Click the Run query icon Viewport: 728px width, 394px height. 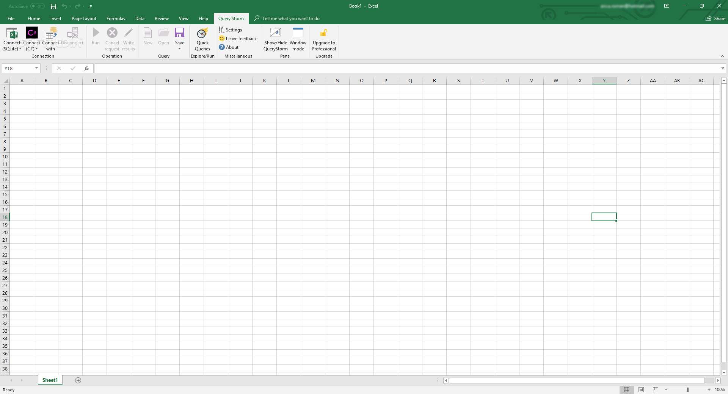pyautogui.click(x=96, y=33)
